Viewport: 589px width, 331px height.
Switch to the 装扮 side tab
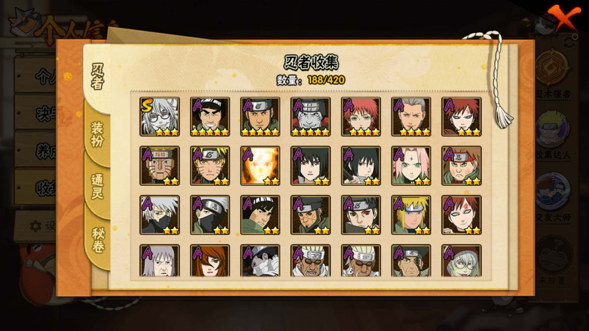97,135
